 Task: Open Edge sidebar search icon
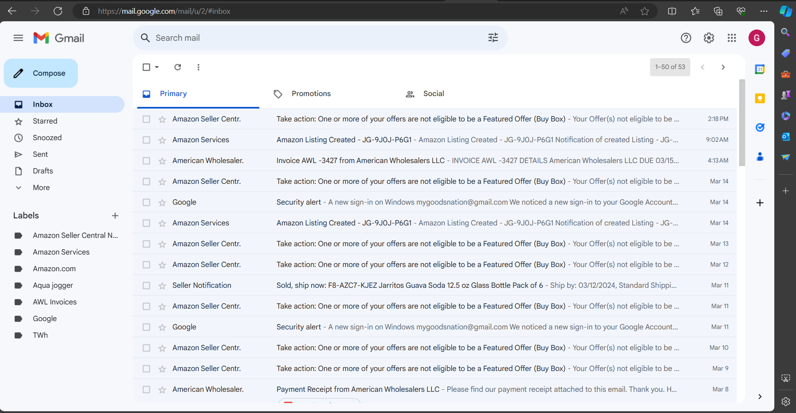786,32
